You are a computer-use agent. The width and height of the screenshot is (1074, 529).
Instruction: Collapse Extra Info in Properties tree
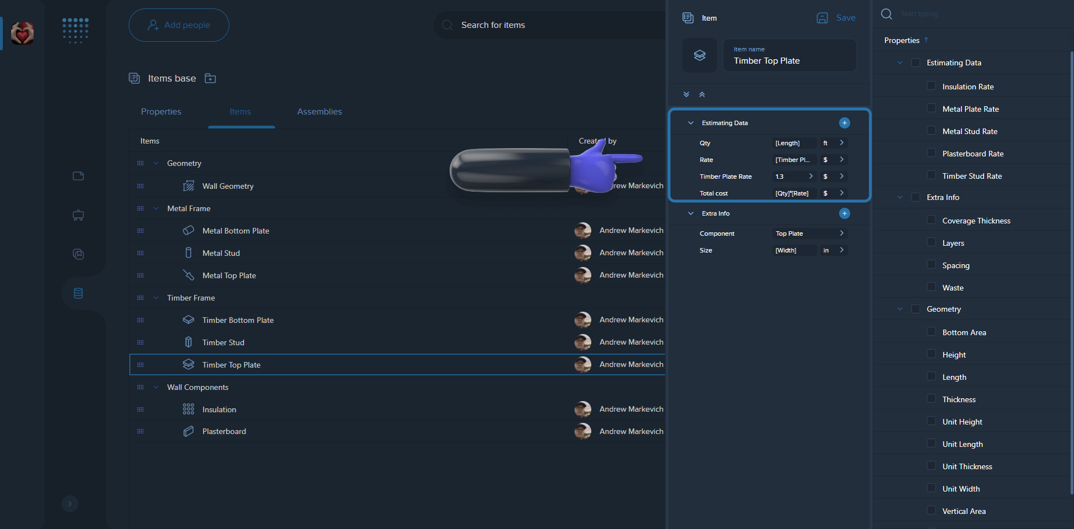[900, 197]
